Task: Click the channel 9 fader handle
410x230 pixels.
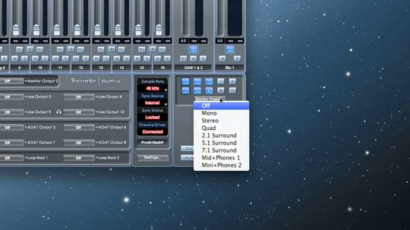Action: coord(16,30)
